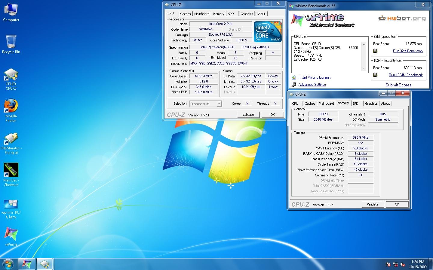
Task: Open the About tab in top CPU-Z window
Action: coord(261,14)
